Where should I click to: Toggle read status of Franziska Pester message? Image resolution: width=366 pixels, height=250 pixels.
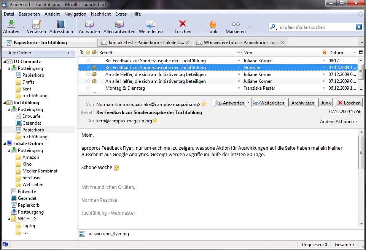pyautogui.click(x=239, y=88)
